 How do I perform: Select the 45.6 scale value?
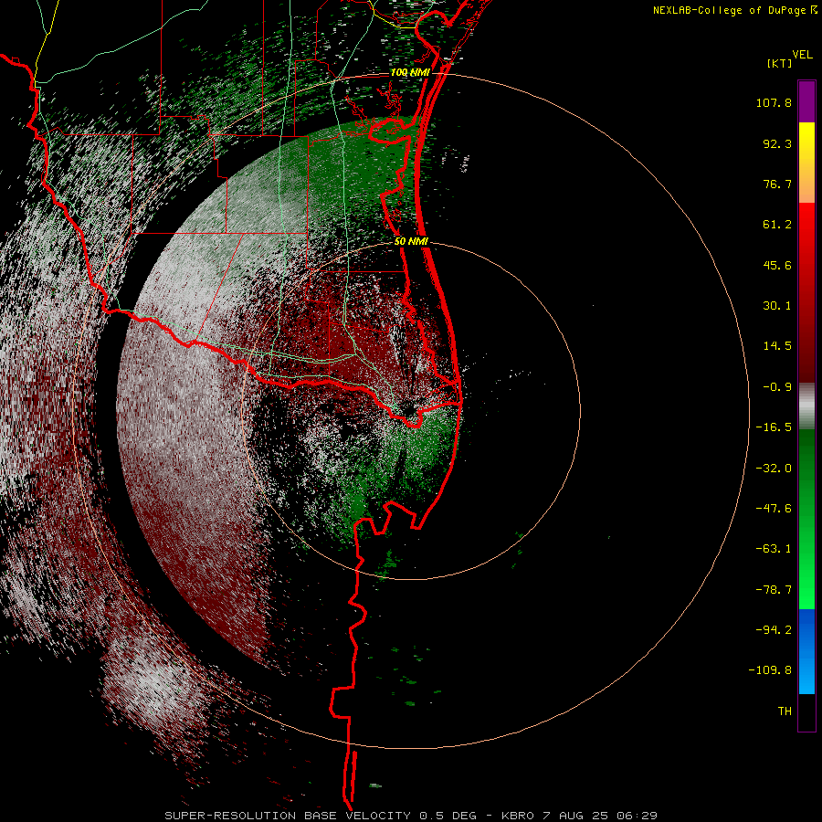[x=777, y=265]
